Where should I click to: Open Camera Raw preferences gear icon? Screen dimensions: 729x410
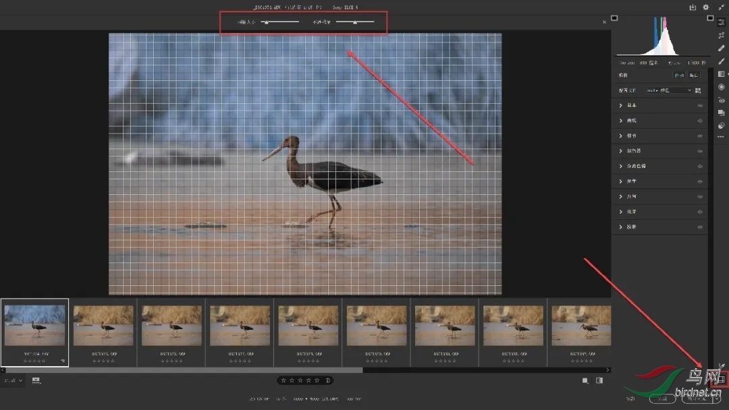tap(706, 7)
